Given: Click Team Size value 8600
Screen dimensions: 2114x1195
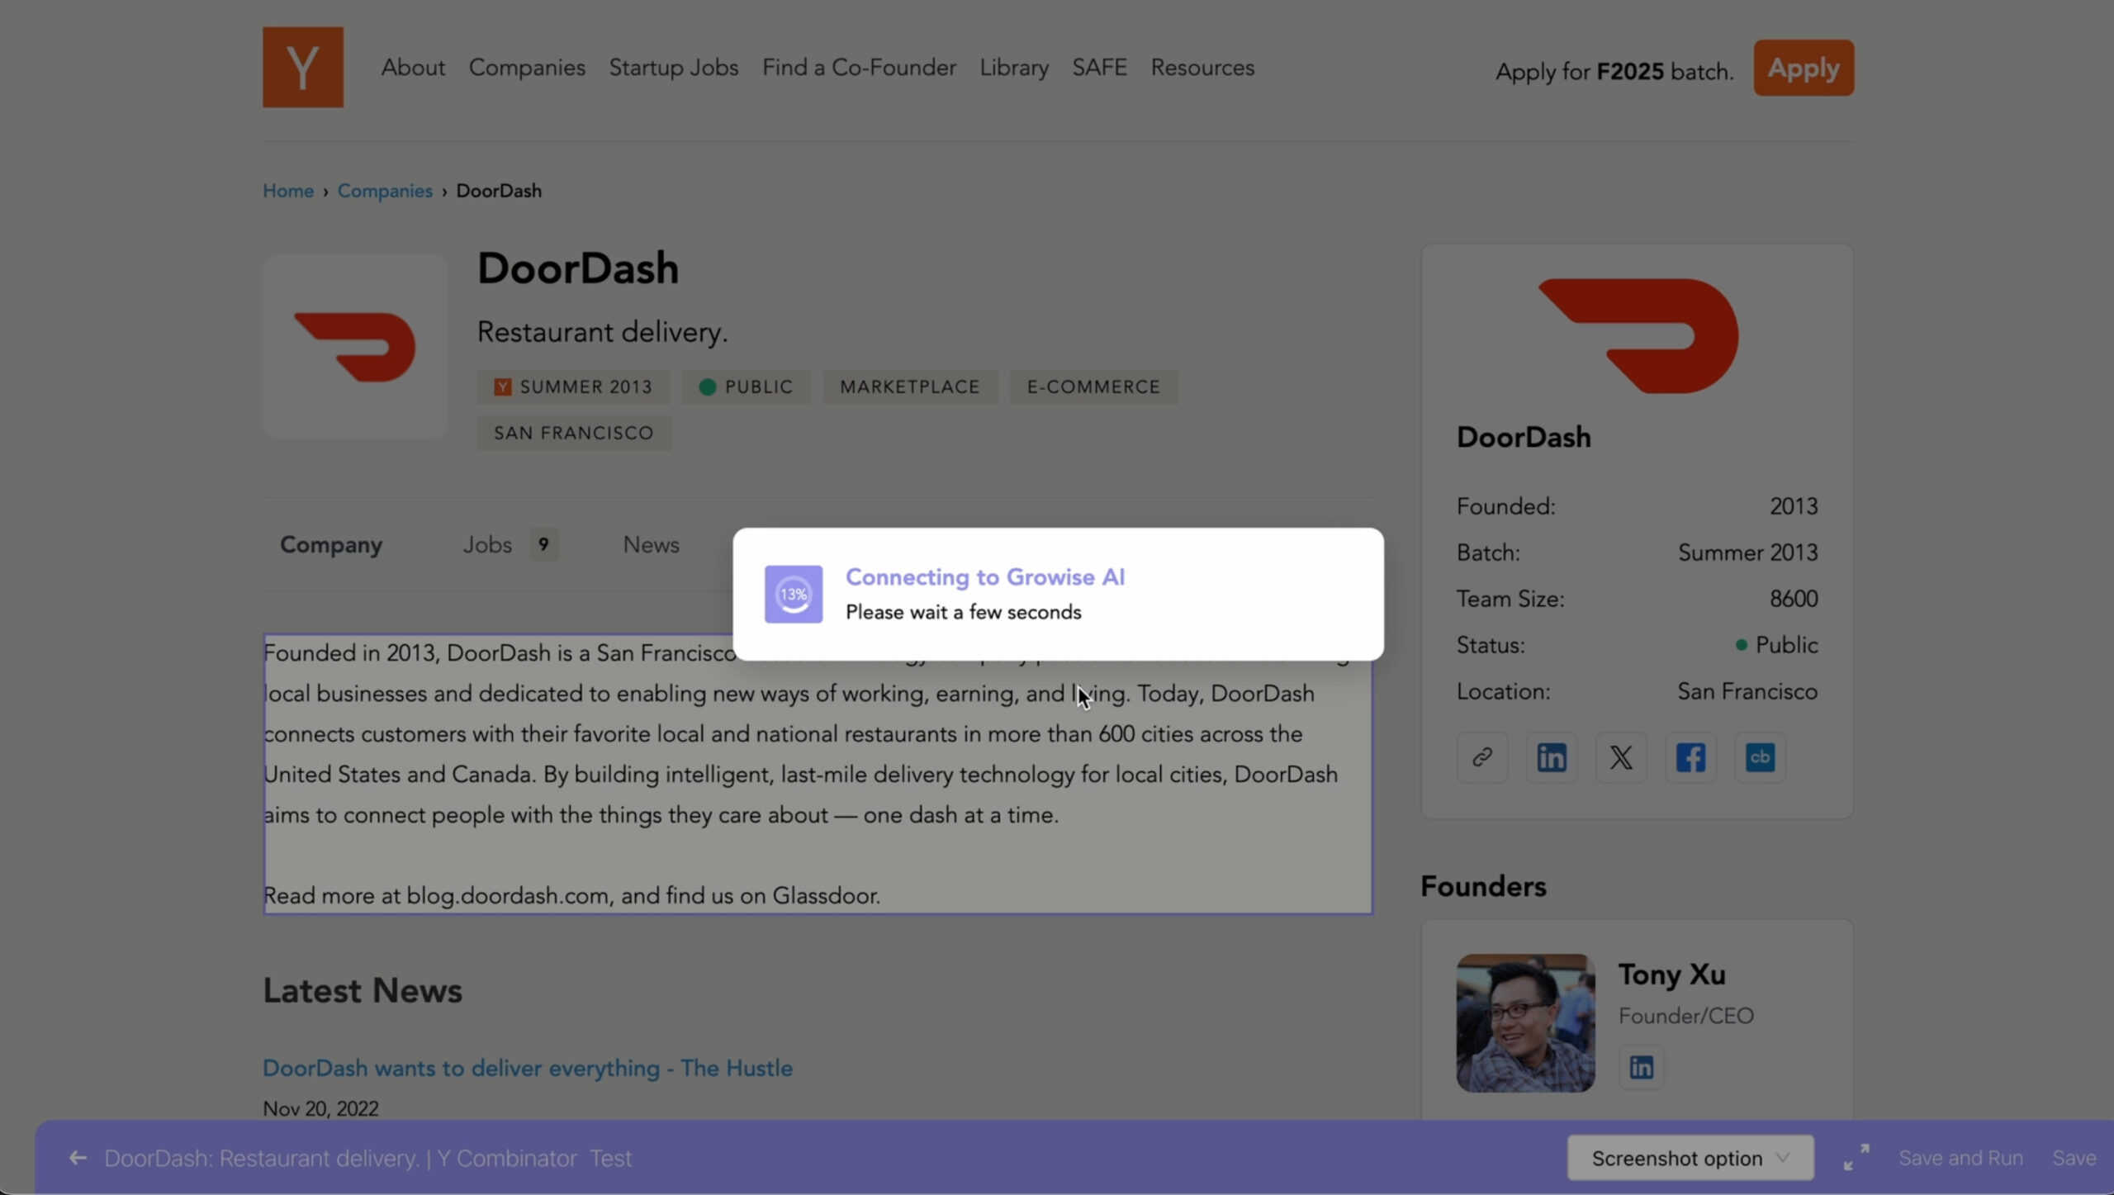Looking at the screenshot, I should pos(1794,598).
